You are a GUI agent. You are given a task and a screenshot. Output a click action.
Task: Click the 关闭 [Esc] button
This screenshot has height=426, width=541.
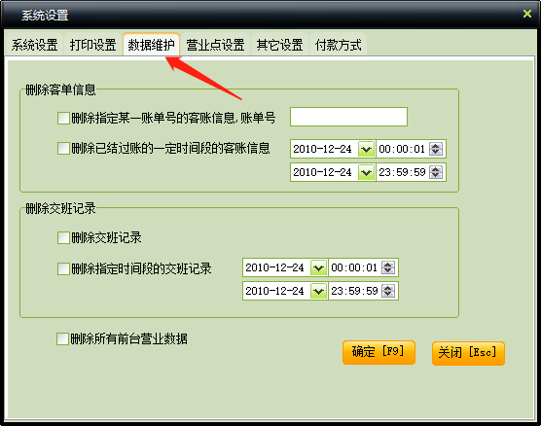468,353
